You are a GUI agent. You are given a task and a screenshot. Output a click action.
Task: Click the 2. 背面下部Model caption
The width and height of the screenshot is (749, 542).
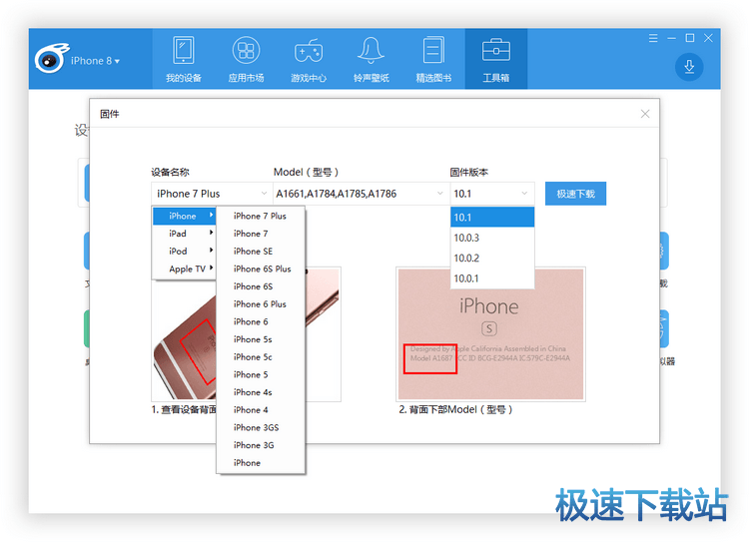(455, 409)
